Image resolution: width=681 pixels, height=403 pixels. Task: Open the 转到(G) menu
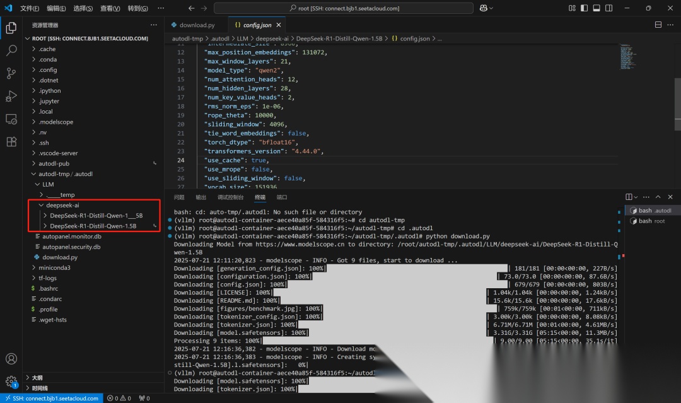137,8
